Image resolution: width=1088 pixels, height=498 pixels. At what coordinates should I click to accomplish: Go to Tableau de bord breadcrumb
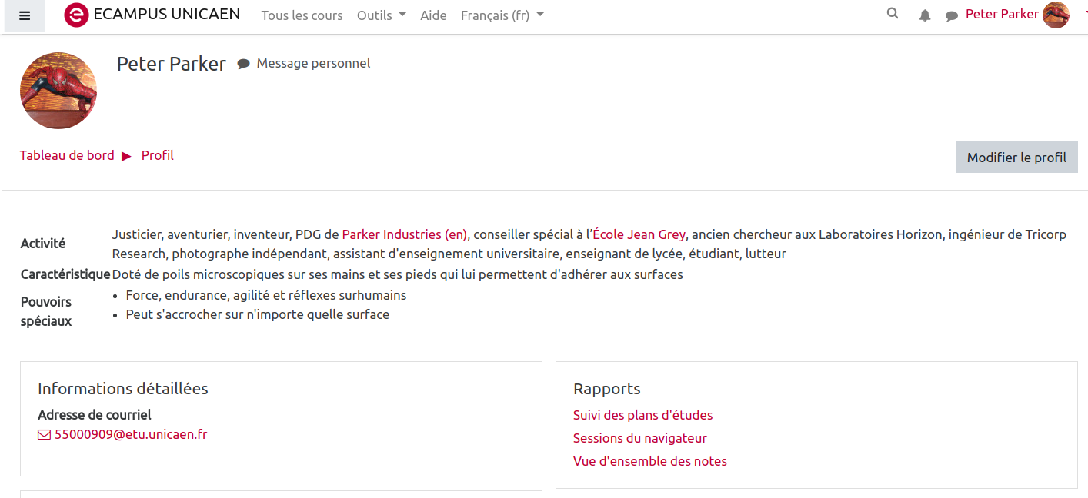(x=67, y=155)
